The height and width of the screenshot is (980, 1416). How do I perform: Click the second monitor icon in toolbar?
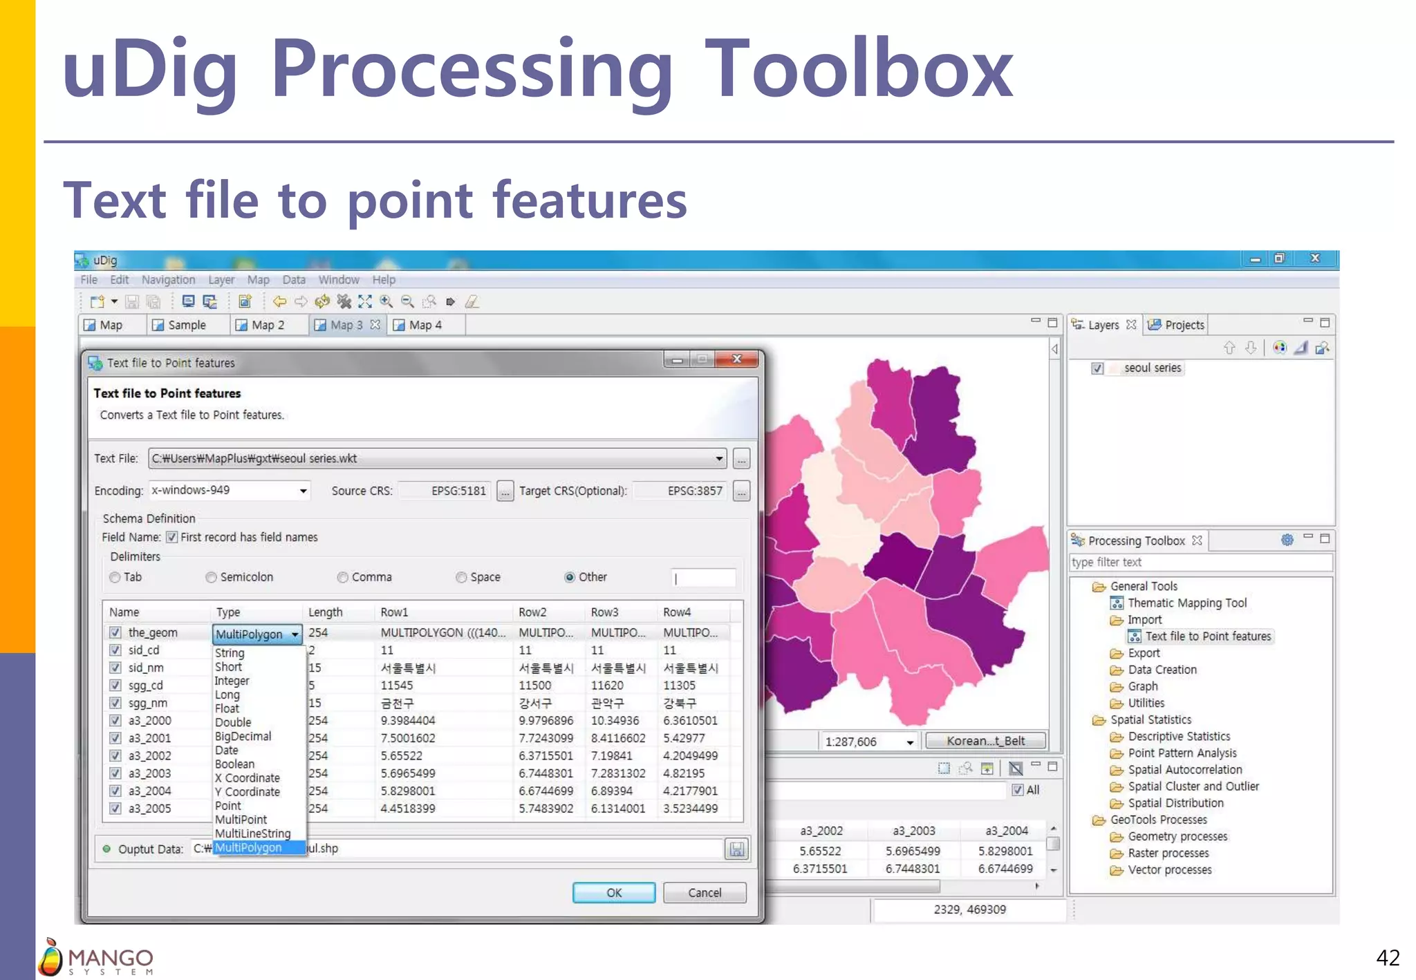coord(209,301)
